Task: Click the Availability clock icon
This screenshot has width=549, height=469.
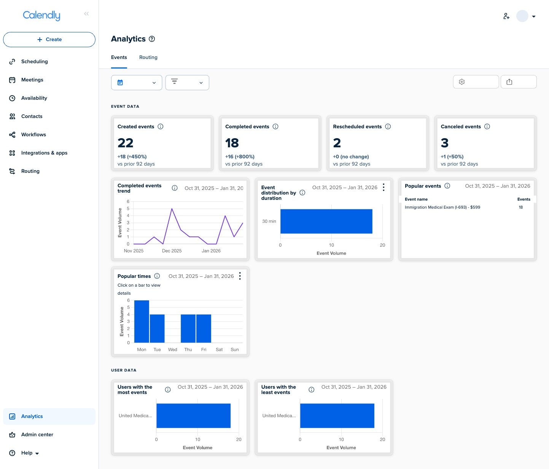Action: (x=12, y=98)
